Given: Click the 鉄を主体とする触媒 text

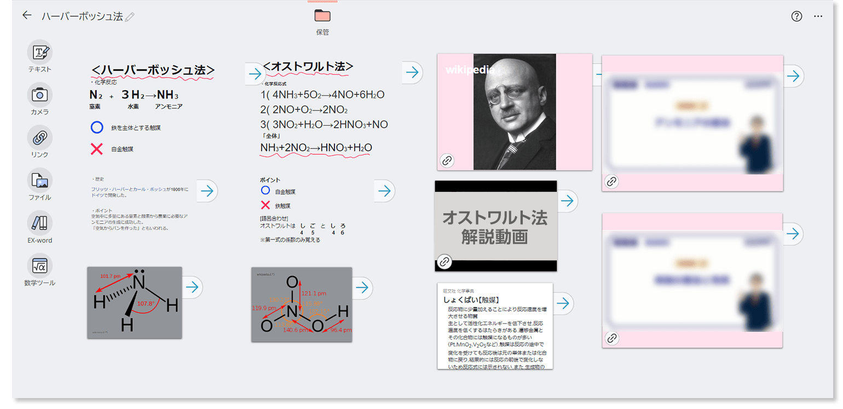Looking at the screenshot, I should click(136, 128).
